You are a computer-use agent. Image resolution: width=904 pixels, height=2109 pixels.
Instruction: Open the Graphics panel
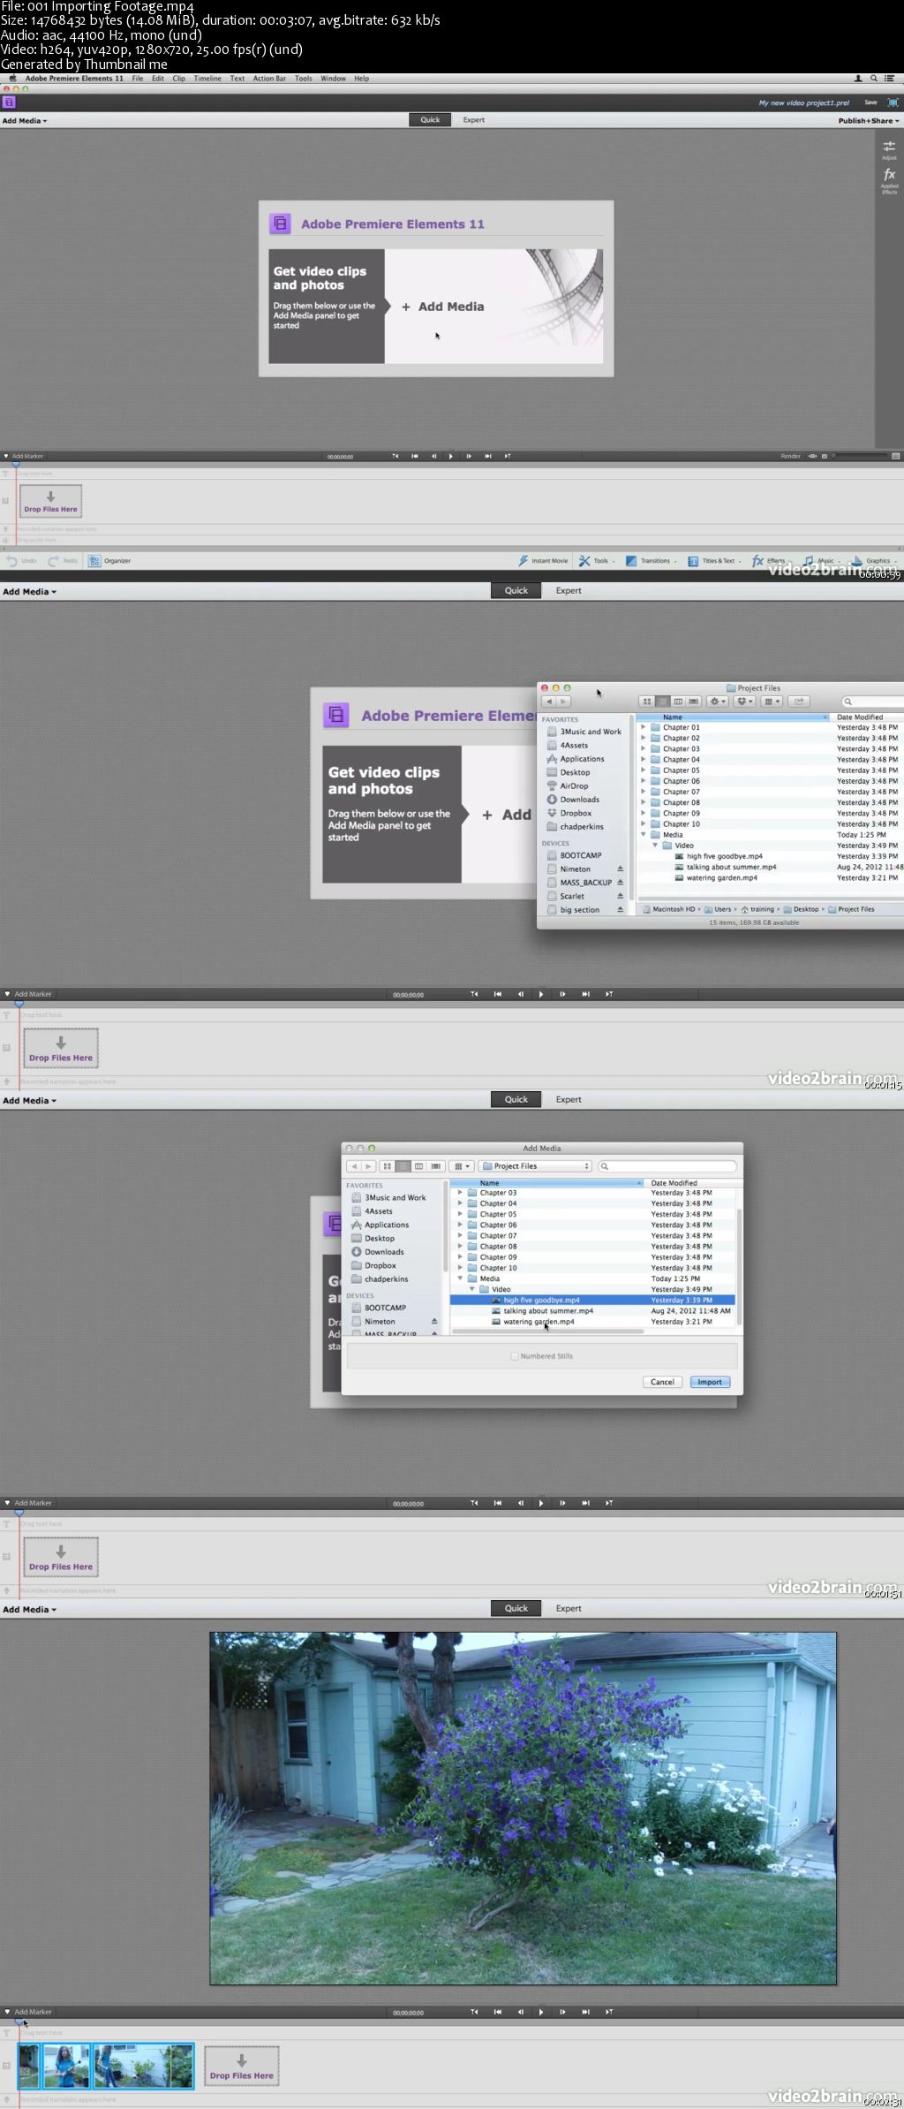(874, 561)
